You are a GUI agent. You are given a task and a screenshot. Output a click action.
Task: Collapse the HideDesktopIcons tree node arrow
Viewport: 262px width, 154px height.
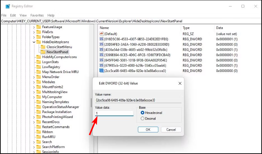tap(34, 42)
